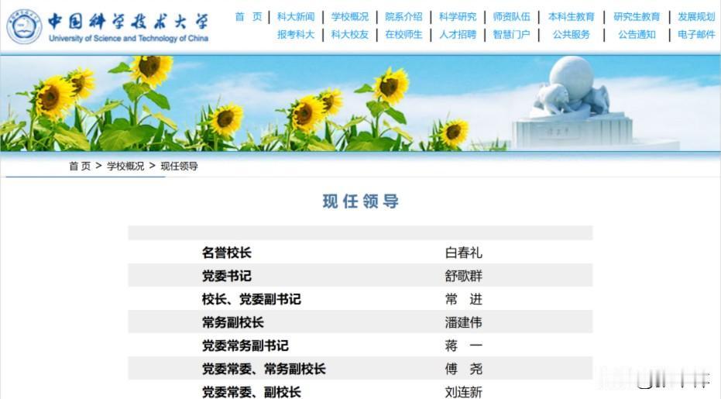Go to 公共服务 page
This screenshot has width=721, height=399.
point(571,35)
